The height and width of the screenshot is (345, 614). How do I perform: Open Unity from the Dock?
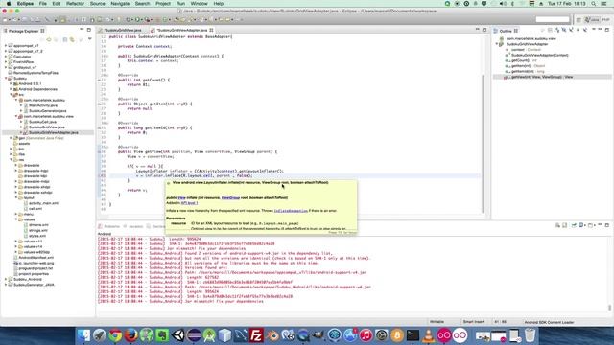(x=177, y=335)
